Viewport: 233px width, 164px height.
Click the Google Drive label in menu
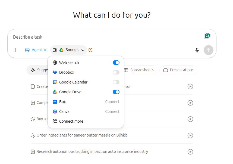pos(70,92)
